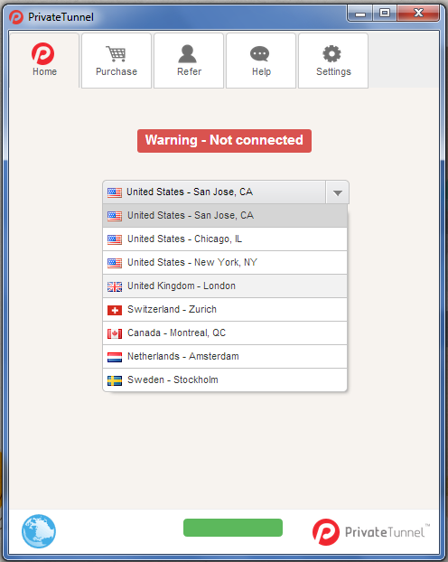The image size is (448, 562).
Task: Click the PrivateTunnel logo at bottom right
Action: tap(371, 532)
